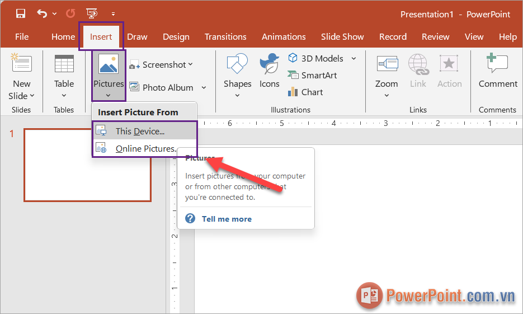The image size is (523, 314).
Task: Open the Help tab
Action: click(x=508, y=37)
